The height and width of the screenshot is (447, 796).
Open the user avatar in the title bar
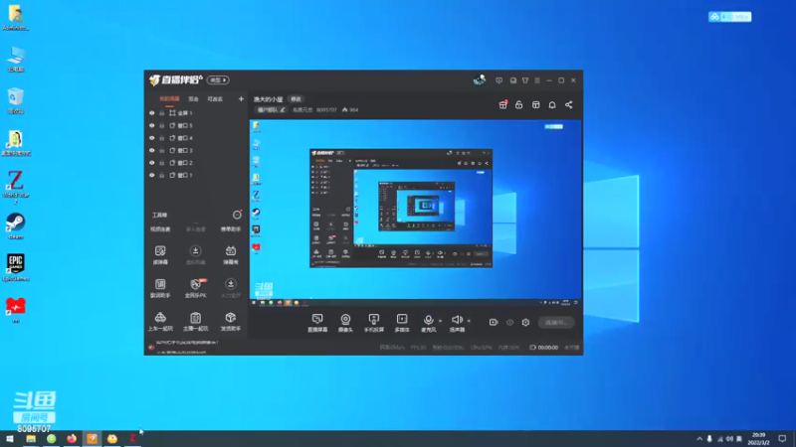[x=480, y=80]
